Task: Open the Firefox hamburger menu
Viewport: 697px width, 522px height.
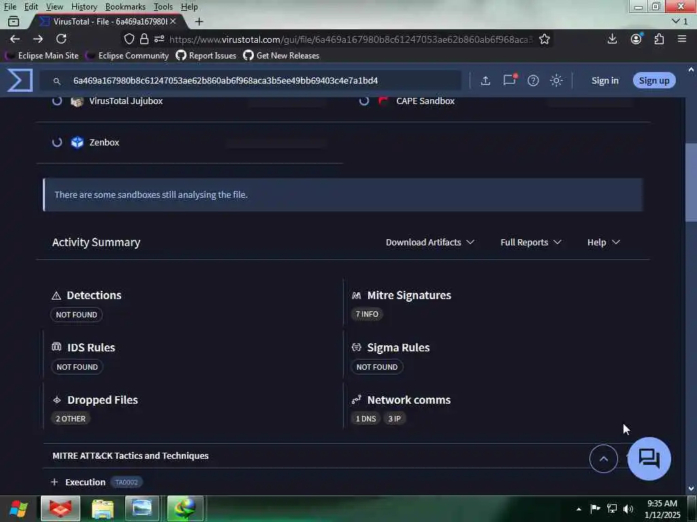Action: [682, 39]
